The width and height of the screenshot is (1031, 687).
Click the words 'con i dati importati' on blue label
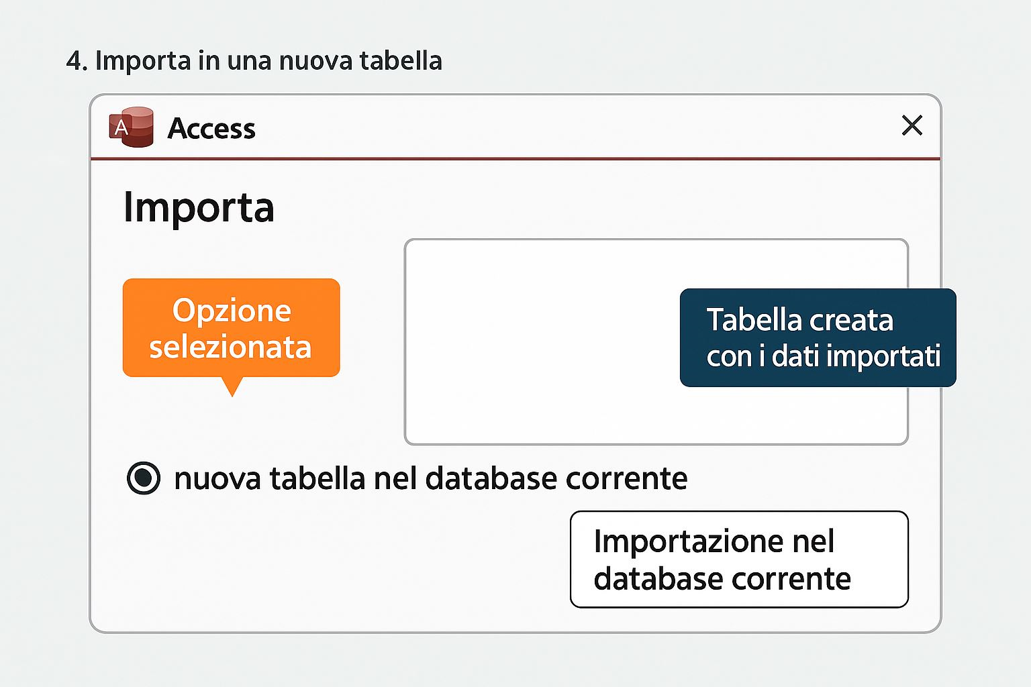(x=823, y=356)
